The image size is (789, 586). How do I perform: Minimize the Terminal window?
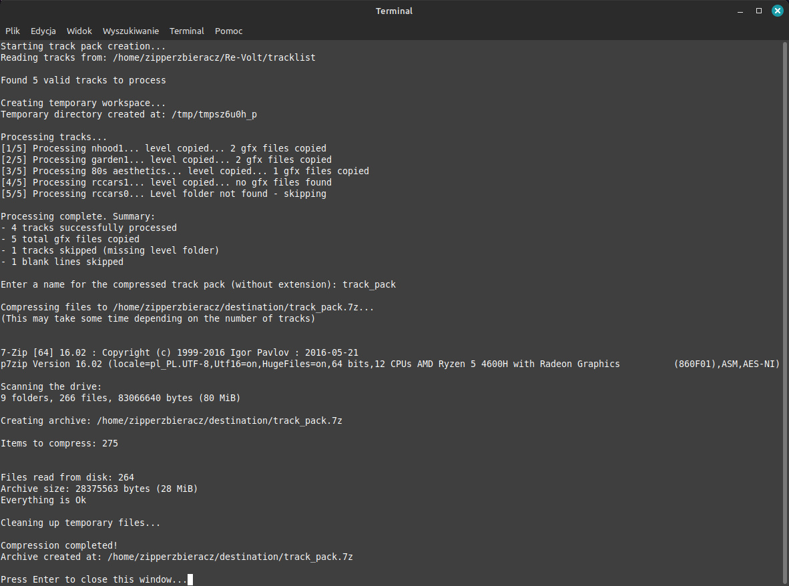[740, 11]
